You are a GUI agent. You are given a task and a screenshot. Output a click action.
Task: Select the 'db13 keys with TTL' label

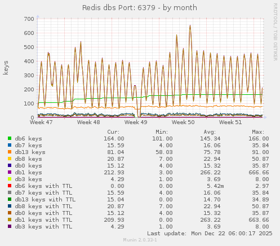pyautogui.click(x=45, y=200)
